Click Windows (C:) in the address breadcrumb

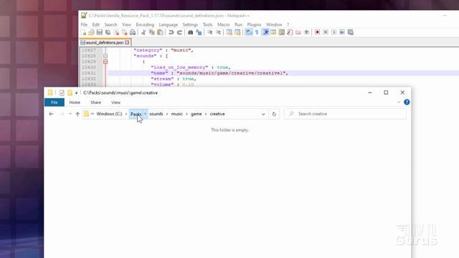[109, 114]
